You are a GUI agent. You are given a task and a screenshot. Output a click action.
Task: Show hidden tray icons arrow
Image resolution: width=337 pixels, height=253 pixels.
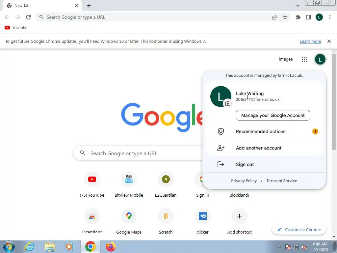click(280, 247)
